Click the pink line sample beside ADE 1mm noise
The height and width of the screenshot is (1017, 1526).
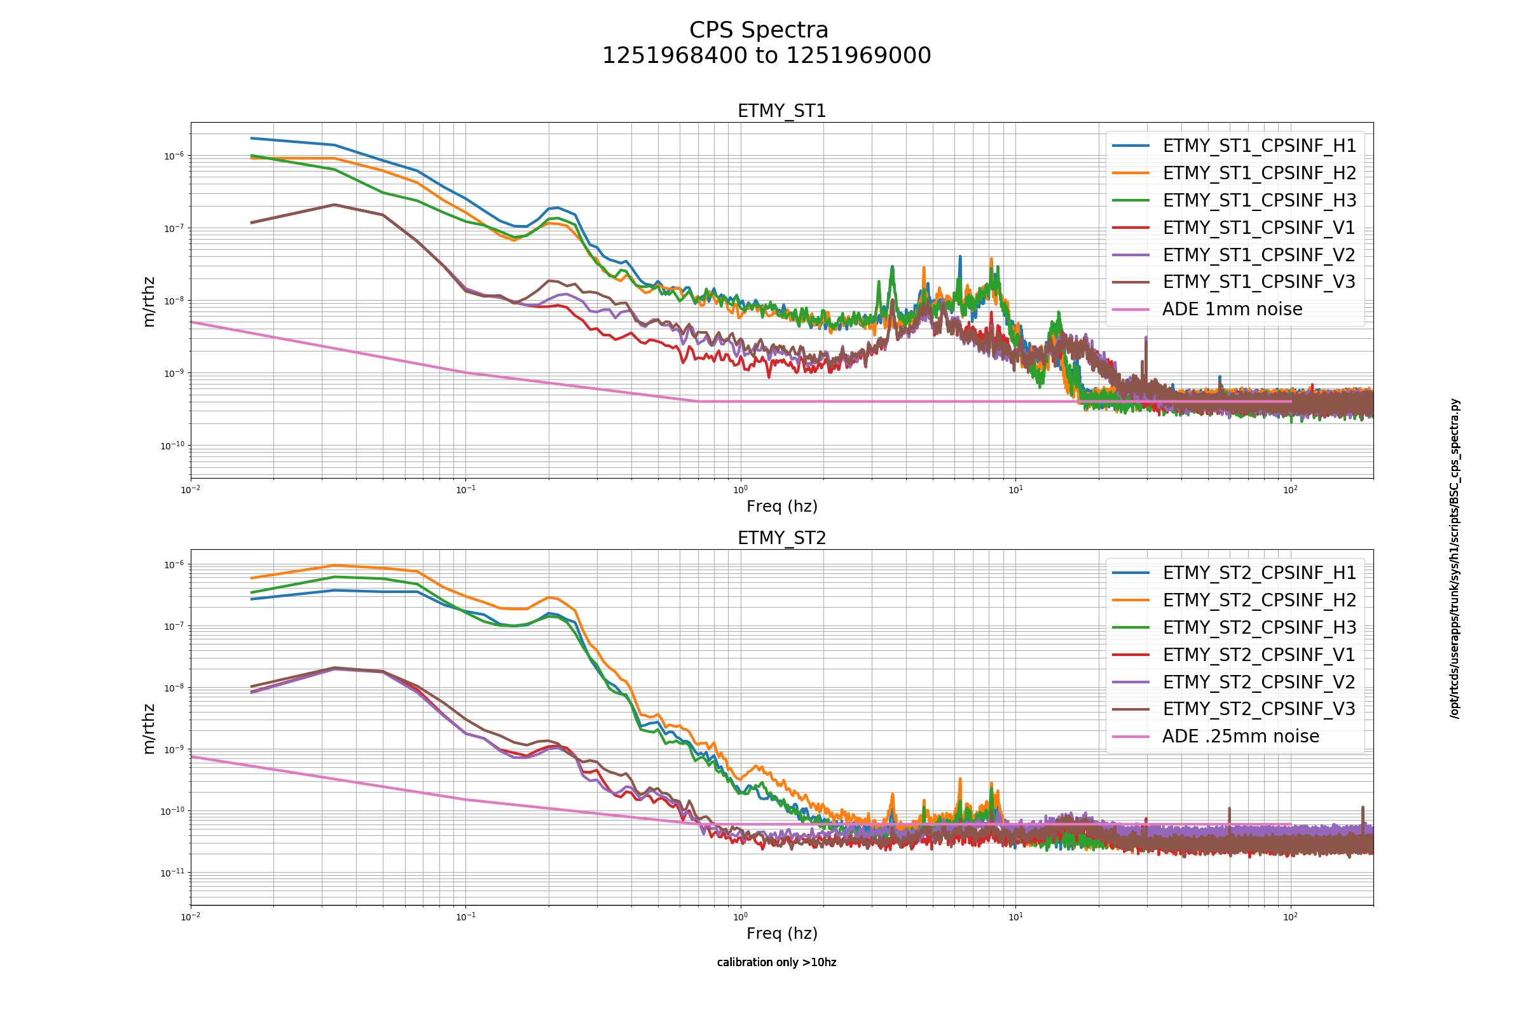pos(1131,310)
